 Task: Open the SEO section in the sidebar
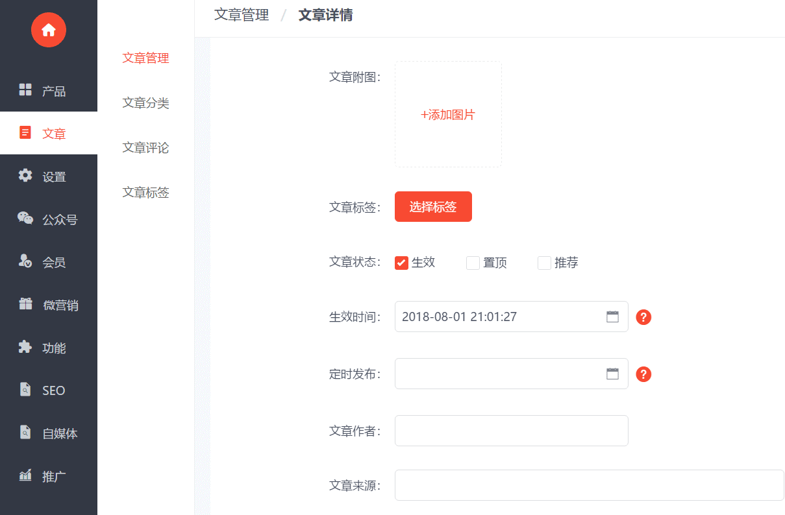click(48, 390)
